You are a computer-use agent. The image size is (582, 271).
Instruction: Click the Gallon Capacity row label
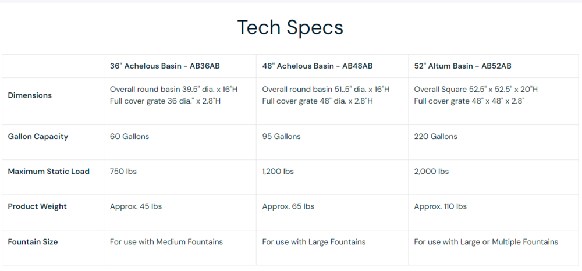tap(38, 137)
